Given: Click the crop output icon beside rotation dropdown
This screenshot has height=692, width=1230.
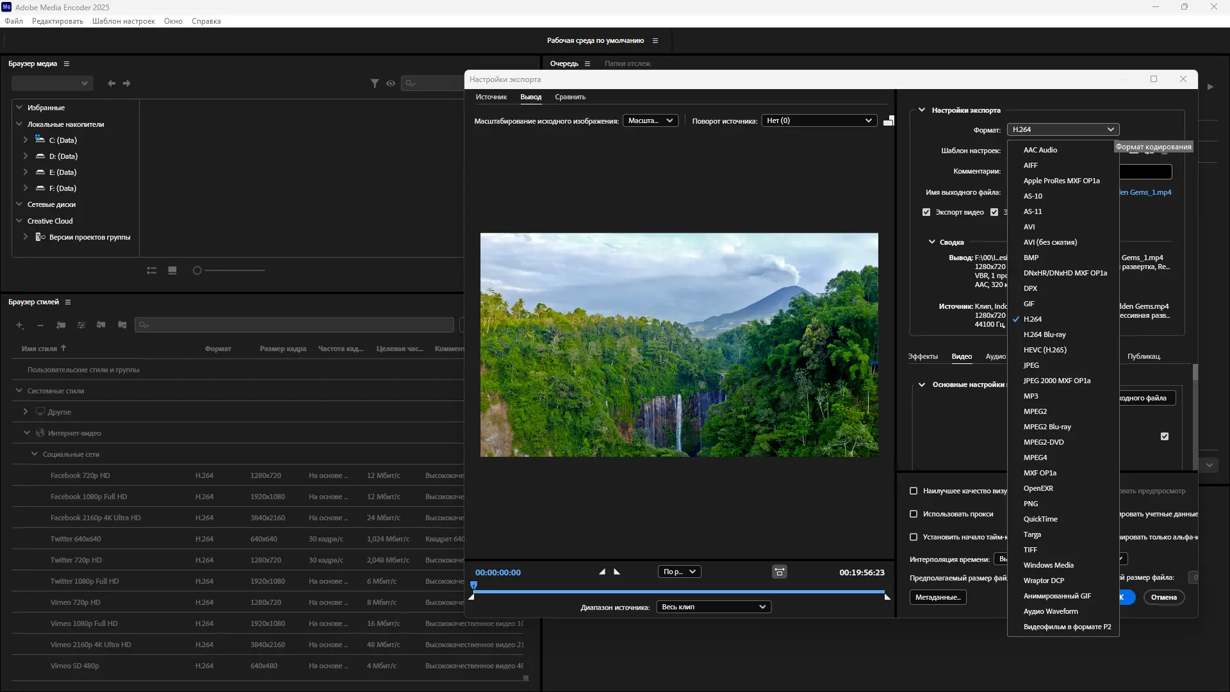Looking at the screenshot, I should point(889,120).
